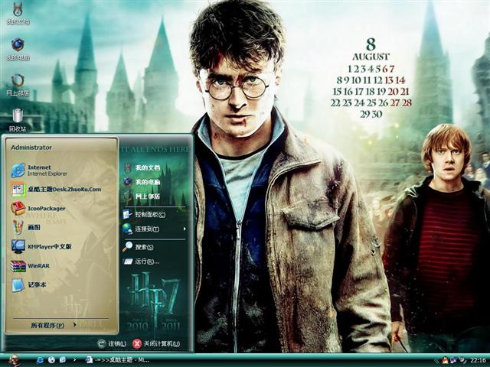
Task: Click the 22:16 taskbar clock
Action: point(478,361)
